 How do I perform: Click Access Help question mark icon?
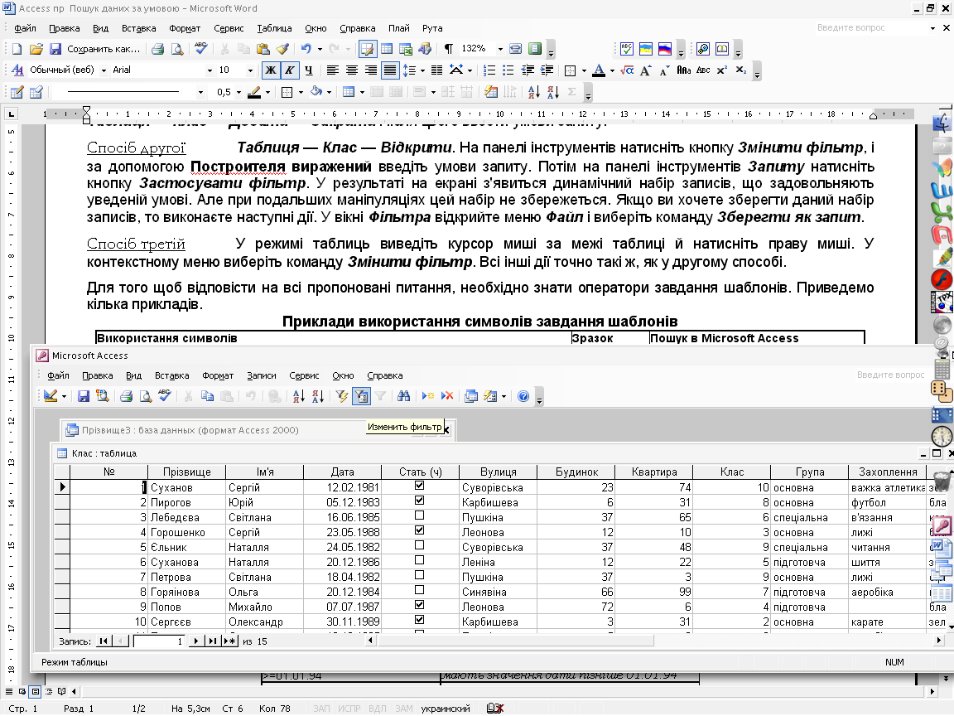click(x=523, y=396)
